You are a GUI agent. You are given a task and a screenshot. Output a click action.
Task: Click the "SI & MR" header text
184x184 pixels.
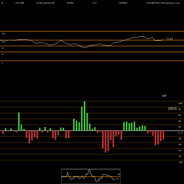pos(20,3)
